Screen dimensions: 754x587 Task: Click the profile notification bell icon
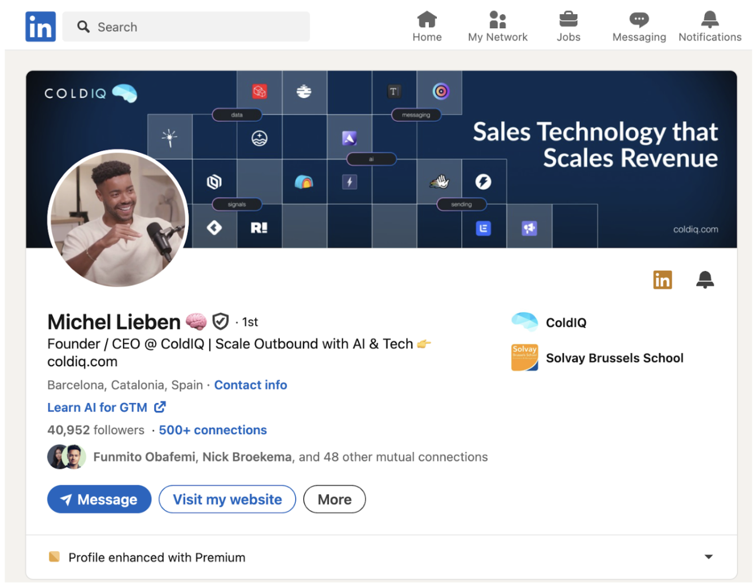pos(705,279)
